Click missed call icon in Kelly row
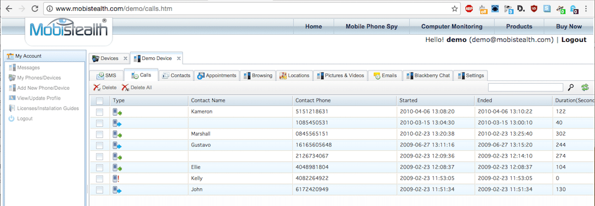 pyautogui.click(x=116, y=178)
